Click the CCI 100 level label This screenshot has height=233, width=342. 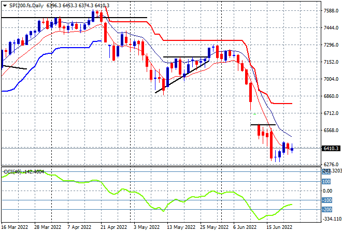coord(326,182)
